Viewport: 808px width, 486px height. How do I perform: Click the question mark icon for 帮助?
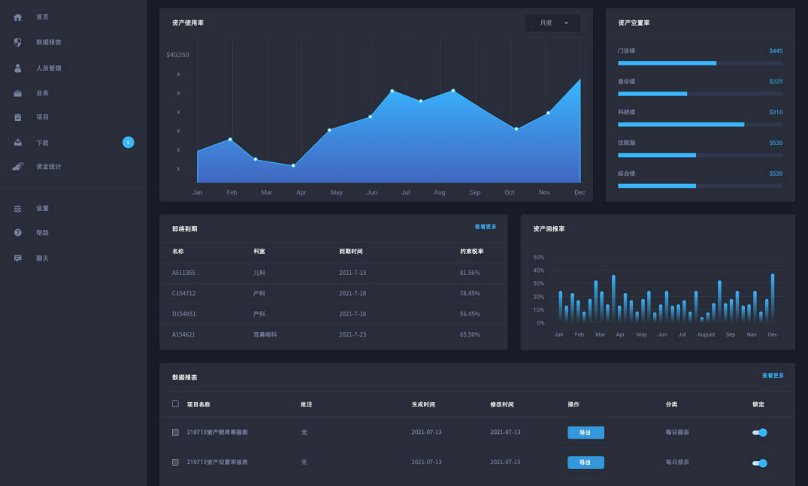(x=17, y=233)
